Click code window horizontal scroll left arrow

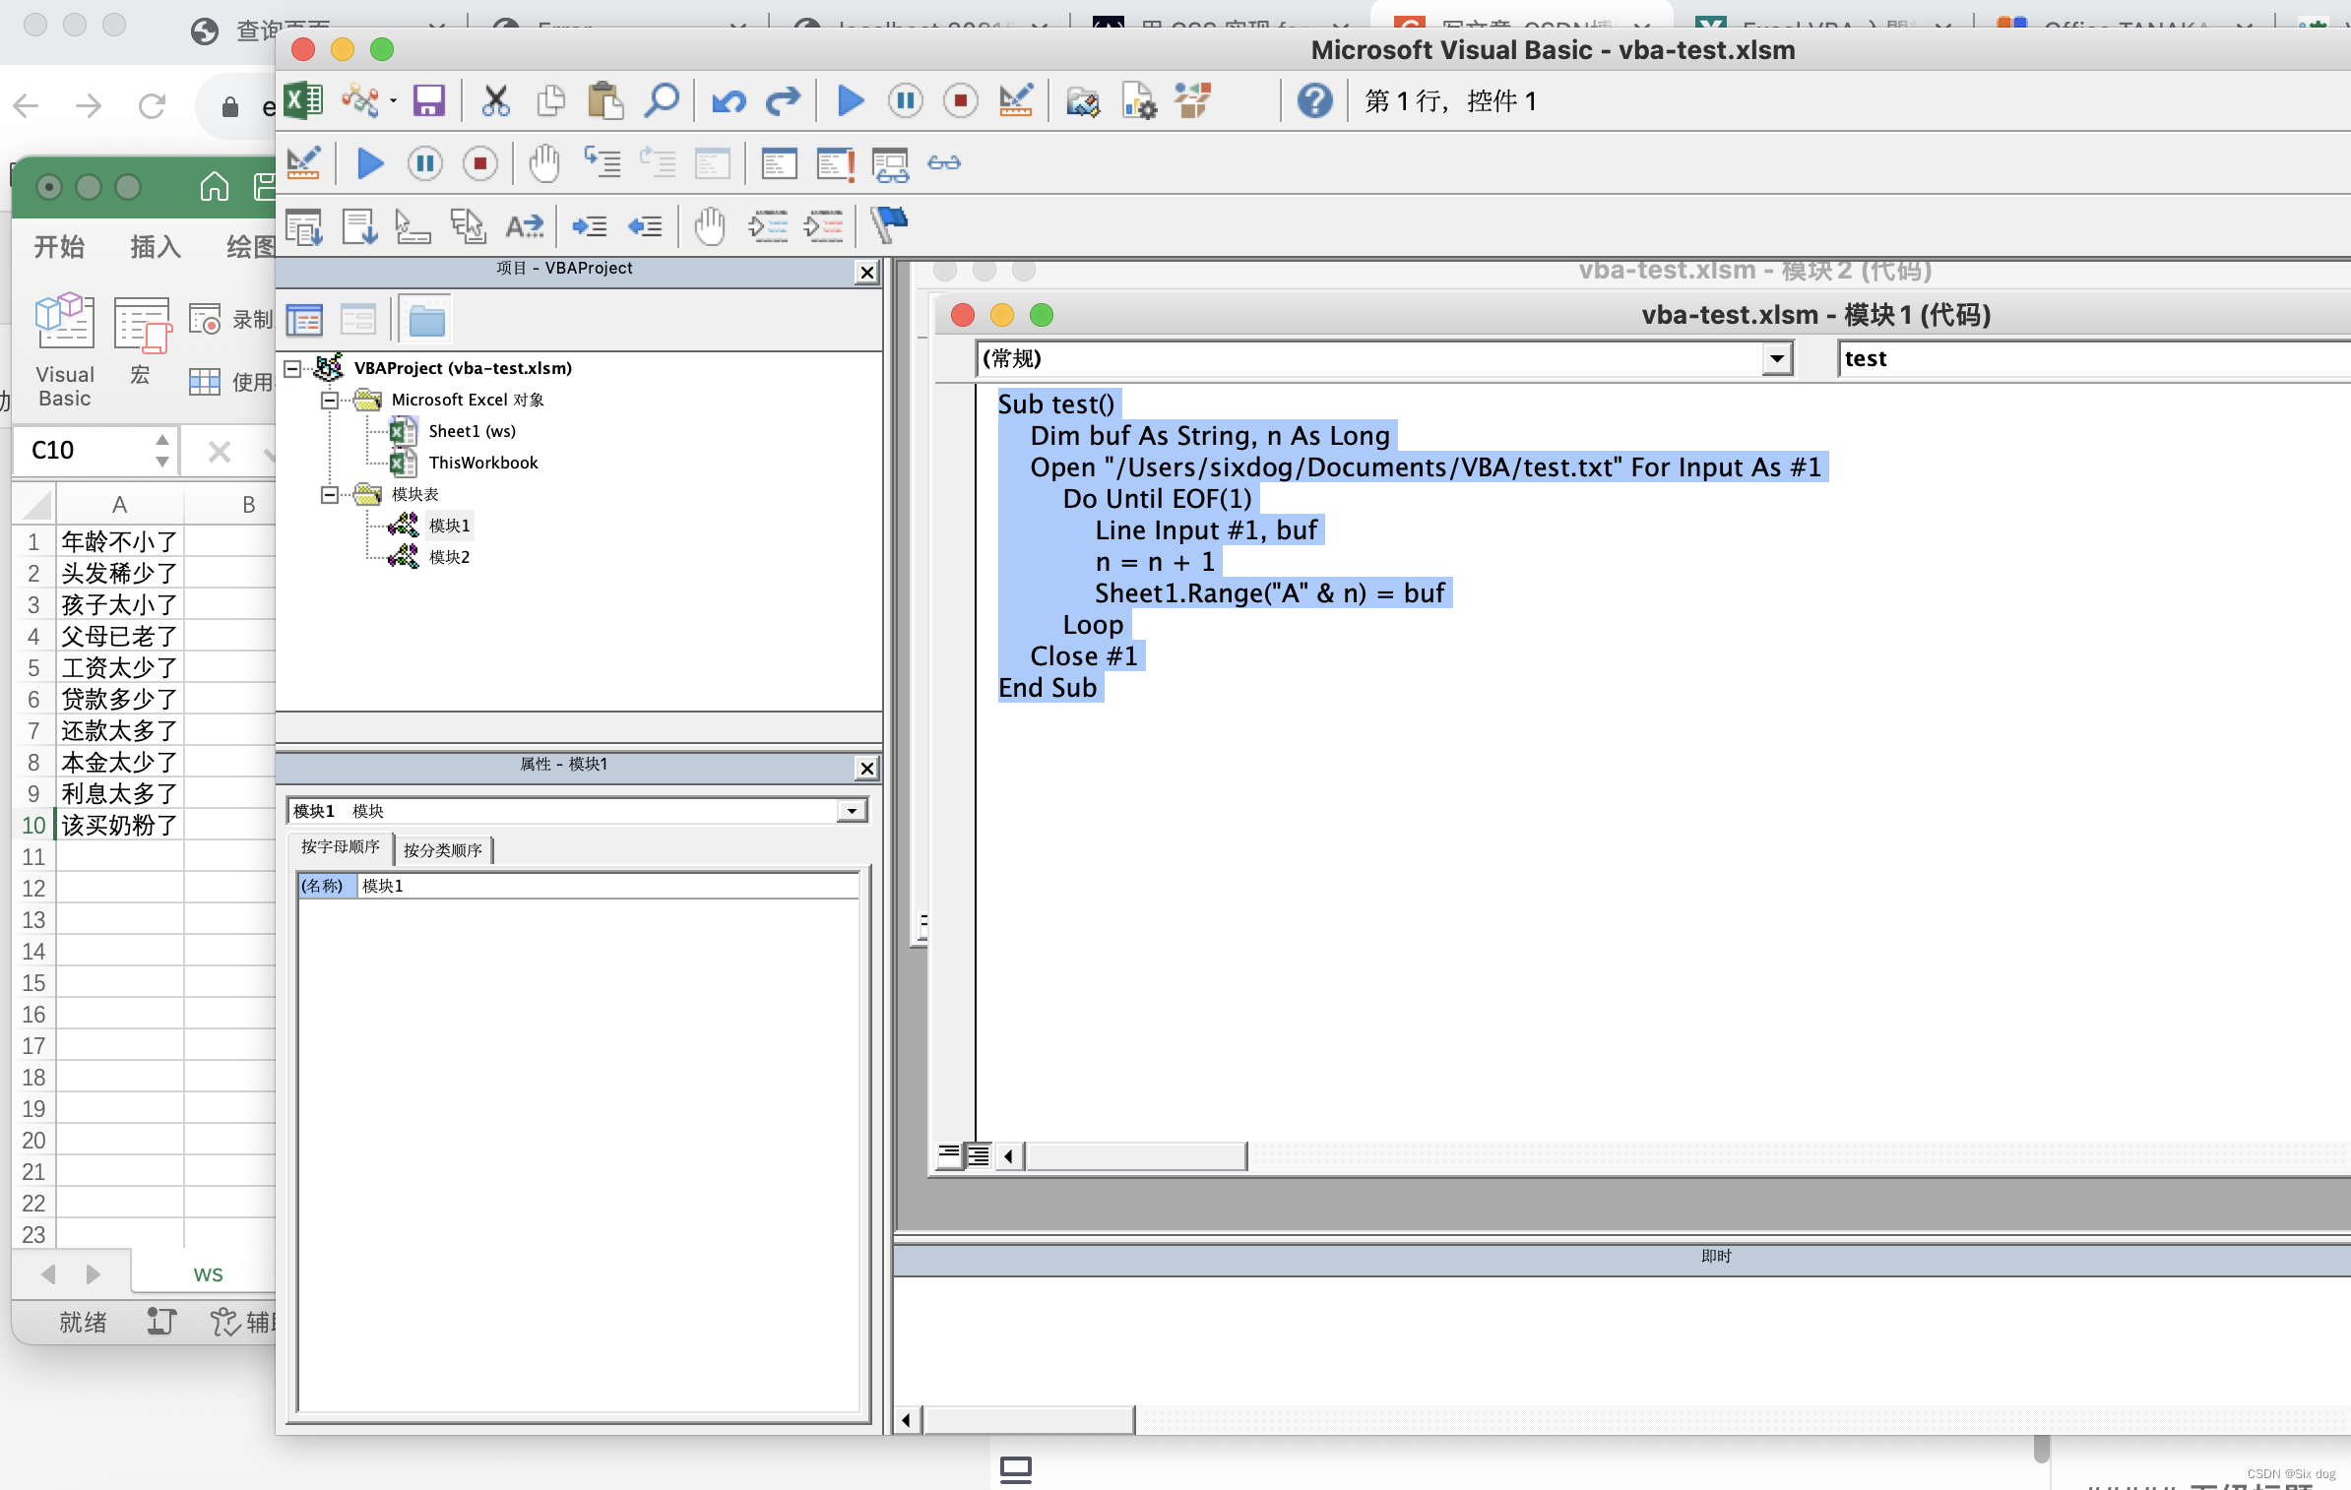tap(1009, 1155)
